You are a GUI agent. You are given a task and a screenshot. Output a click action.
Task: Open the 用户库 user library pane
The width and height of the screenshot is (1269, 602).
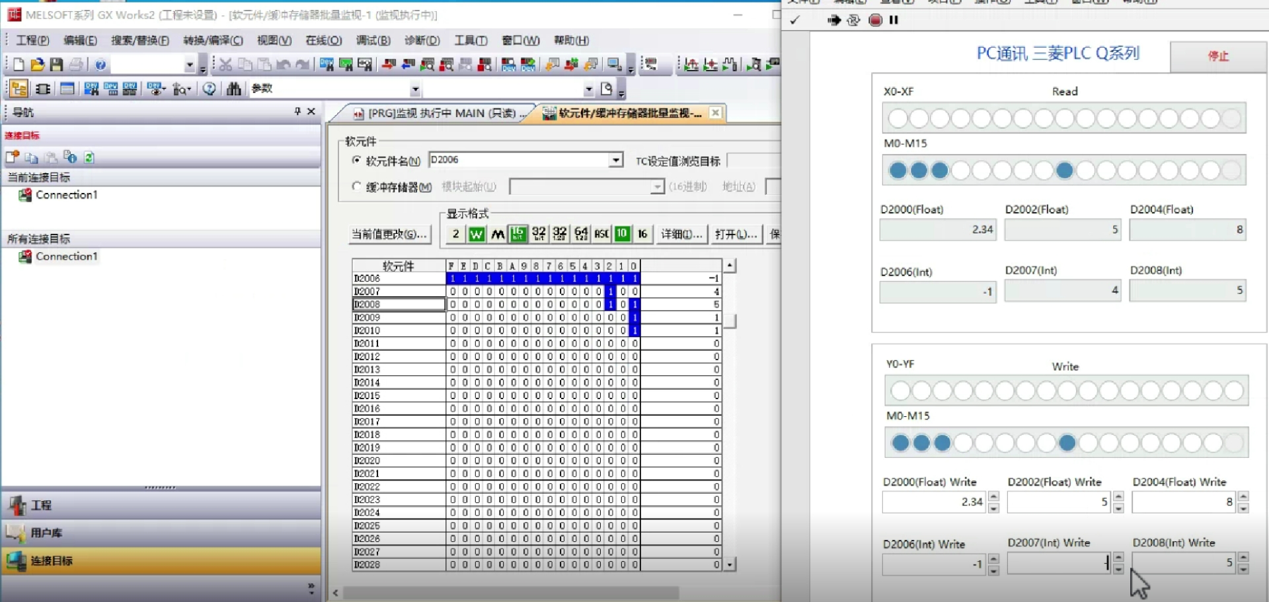161,533
